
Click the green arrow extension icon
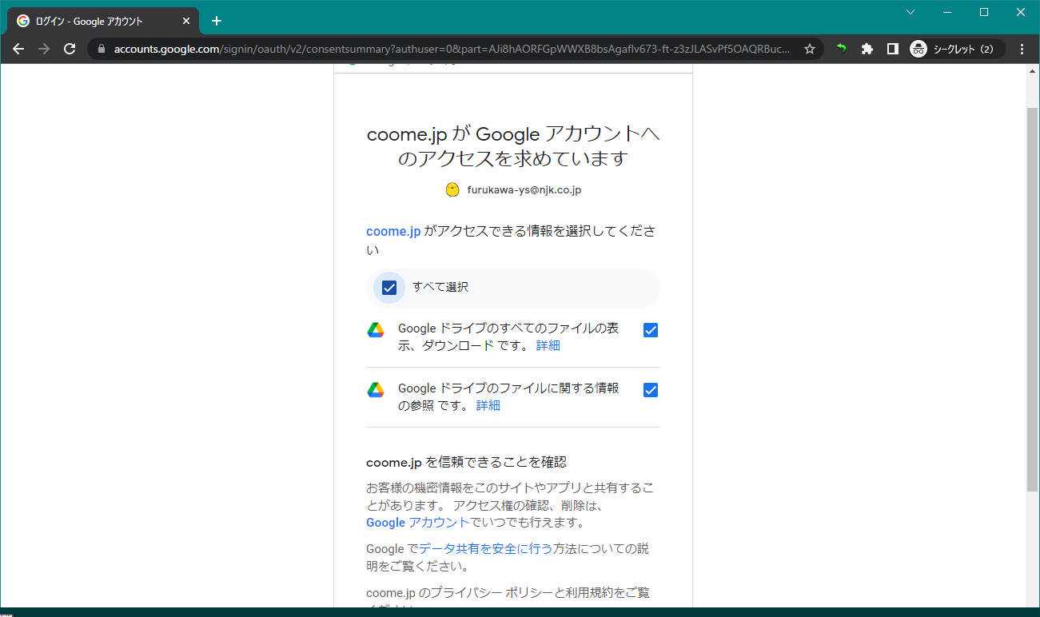[841, 49]
